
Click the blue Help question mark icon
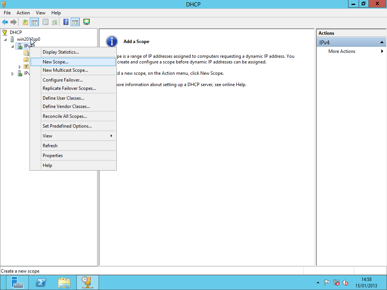pyautogui.click(x=66, y=22)
